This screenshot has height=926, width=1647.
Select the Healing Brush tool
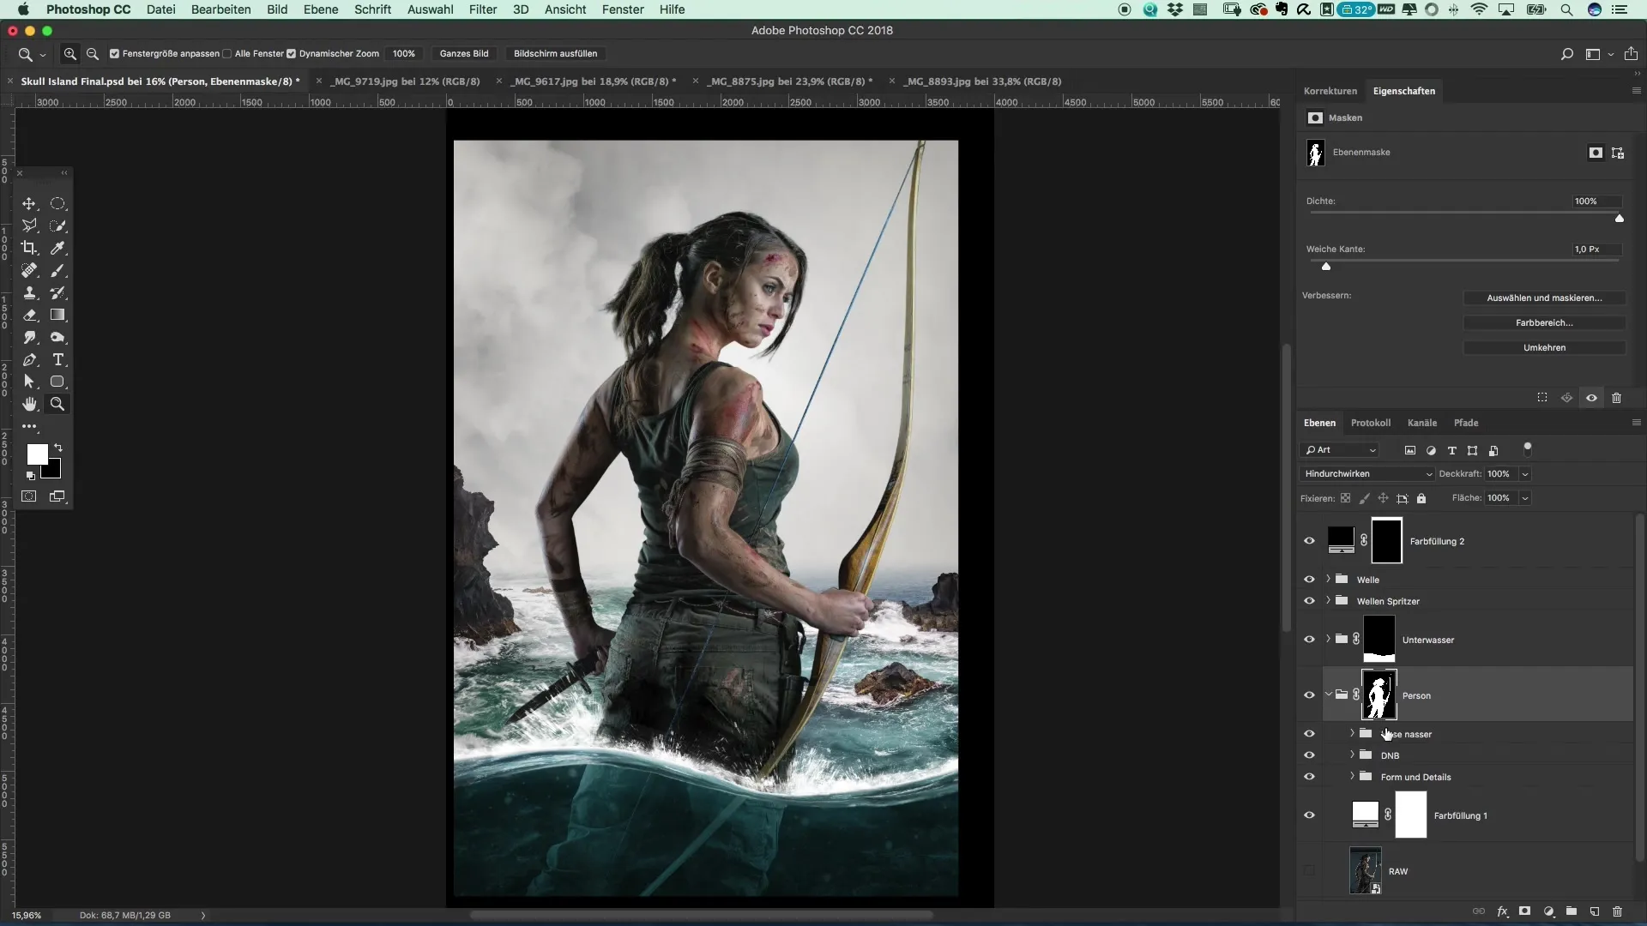(29, 271)
